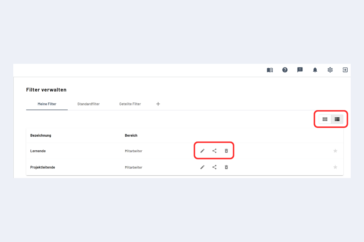Open the notifications bell
Screen dimensions: 364x242
pos(315,70)
